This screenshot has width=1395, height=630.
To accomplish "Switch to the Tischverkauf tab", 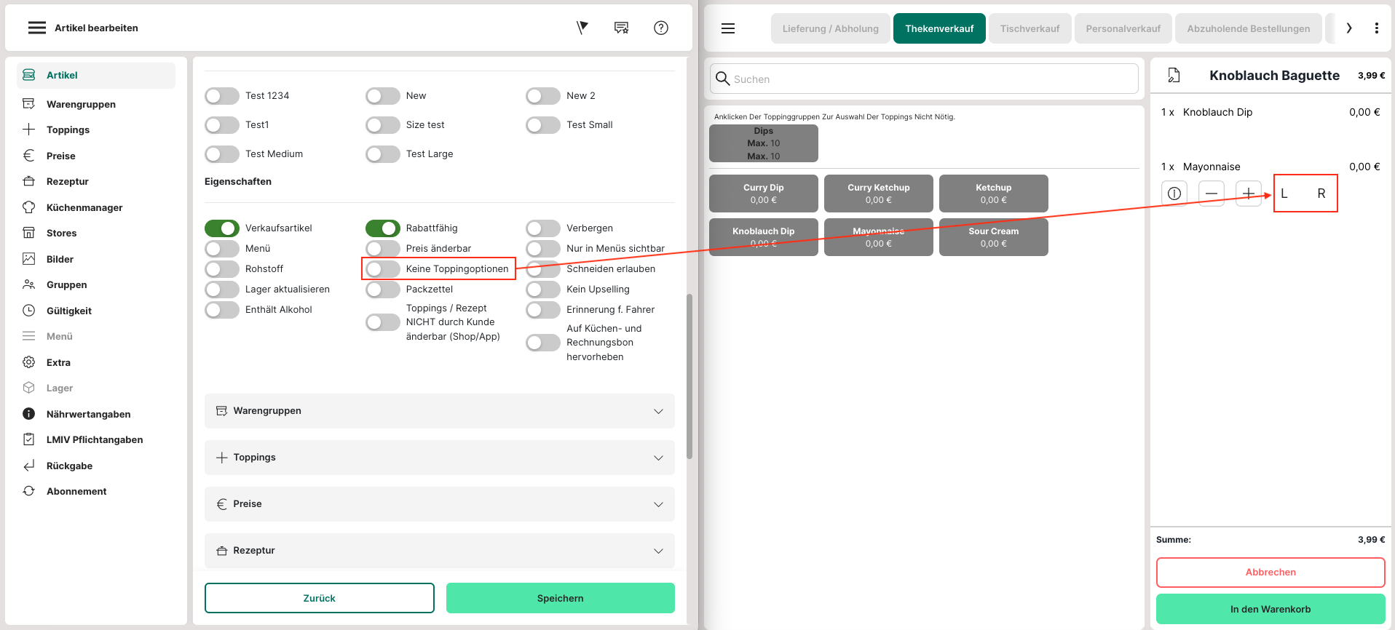I will pos(1029,28).
